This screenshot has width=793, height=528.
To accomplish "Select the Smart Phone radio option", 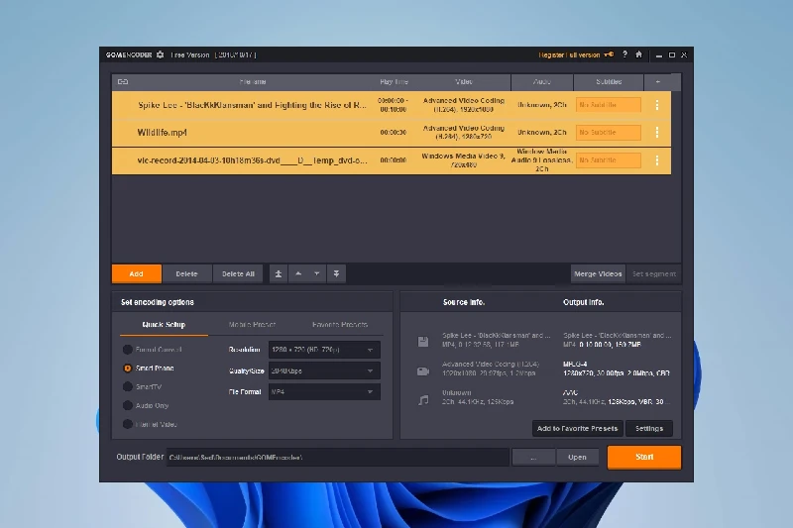I will pos(128,369).
